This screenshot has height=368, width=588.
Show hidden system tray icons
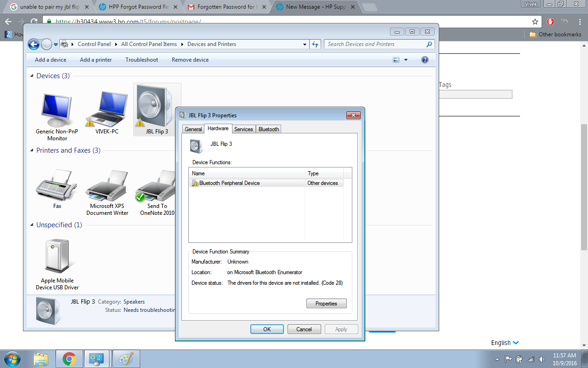click(498, 359)
